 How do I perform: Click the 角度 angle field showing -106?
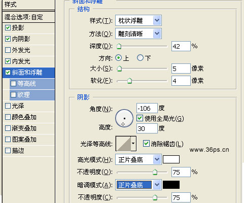tap(147, 108)
